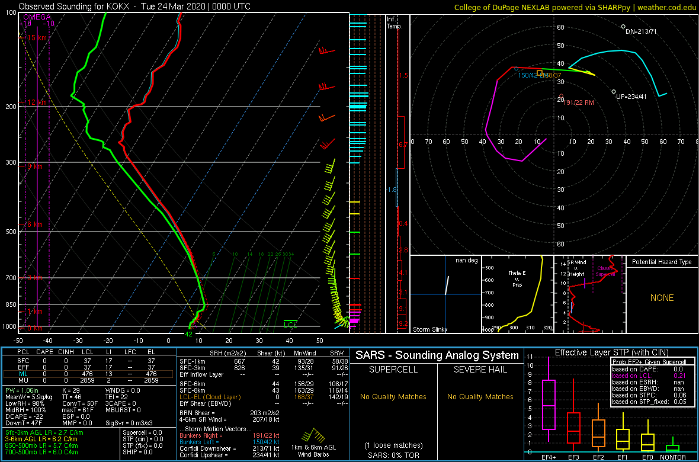Select the EFF parcel row
699x462 pixels.
pyautogui.click(x=88, y=367)
